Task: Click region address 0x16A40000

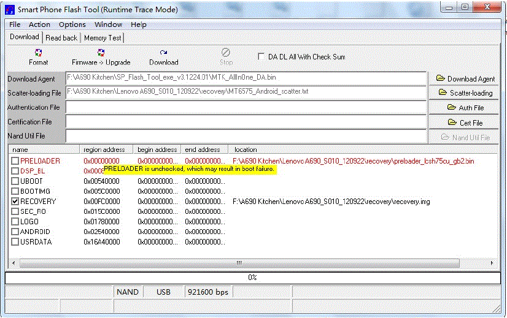Action: [101, 242]
